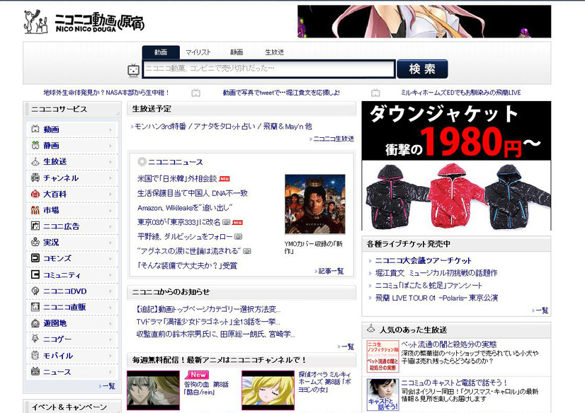Open 静画 service via its icon
Image resolution: width=585 pixels, height=413 pixels.
click(35, 145)
